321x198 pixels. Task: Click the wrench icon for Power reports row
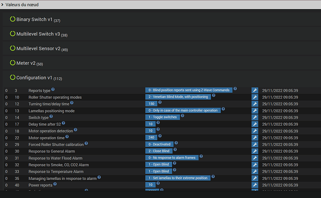[x=255, y=185]
